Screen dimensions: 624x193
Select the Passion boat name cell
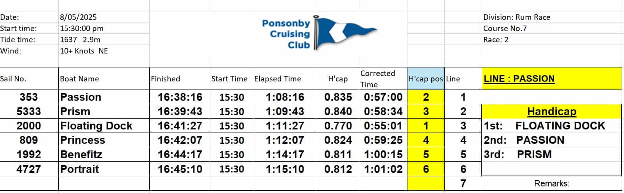coord(104,97)
